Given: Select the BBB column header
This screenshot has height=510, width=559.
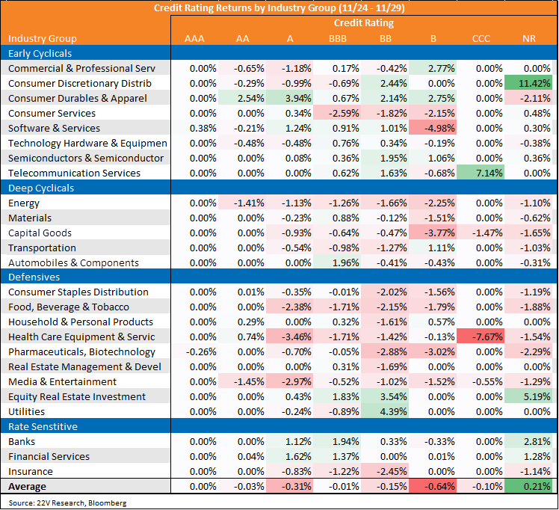Looking at the screenshot, I should pos(338,39).
